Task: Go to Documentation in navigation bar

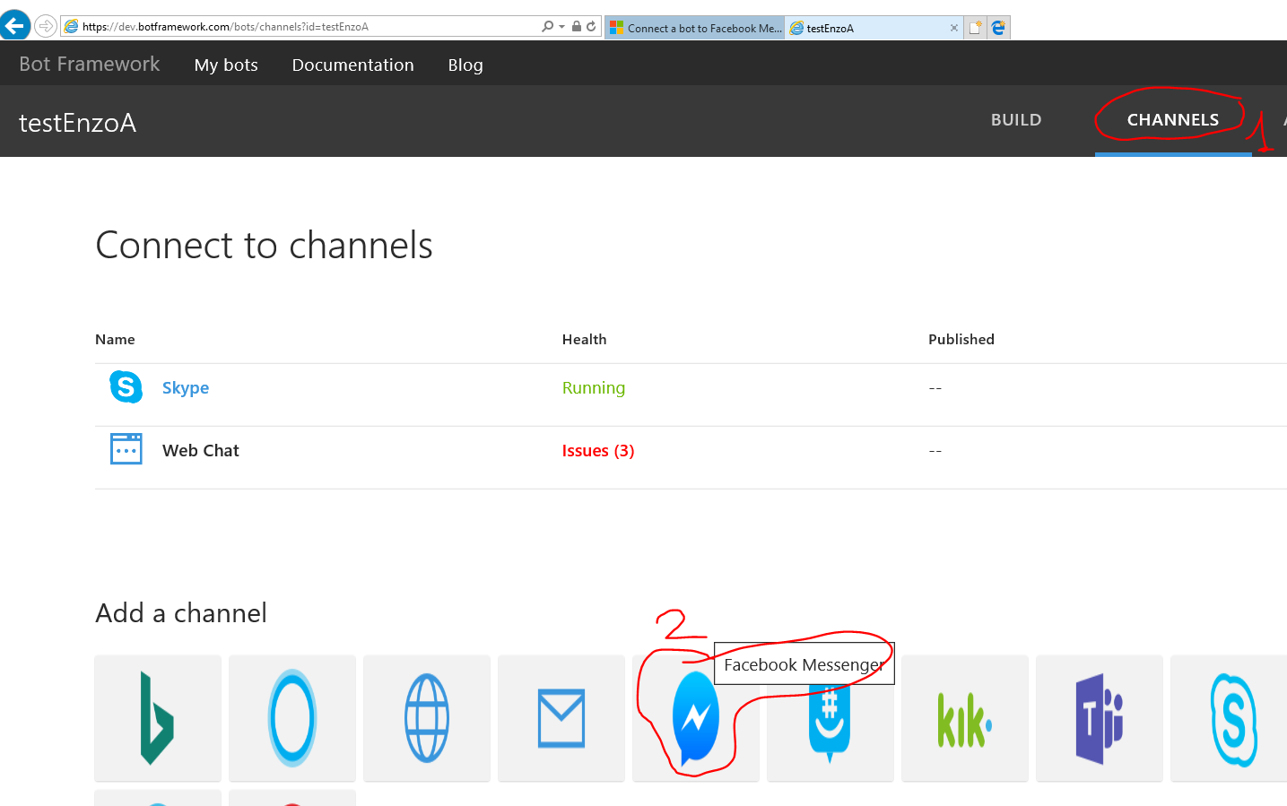Action: click(352, 65)
